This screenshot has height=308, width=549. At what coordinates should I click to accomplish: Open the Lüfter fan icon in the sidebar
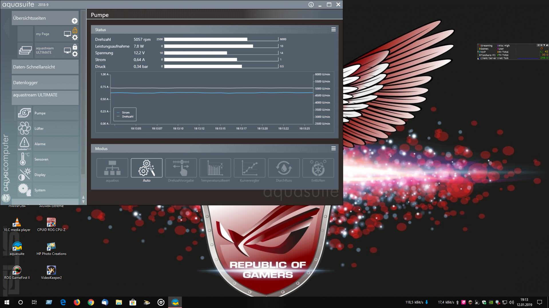pos(24,128)
